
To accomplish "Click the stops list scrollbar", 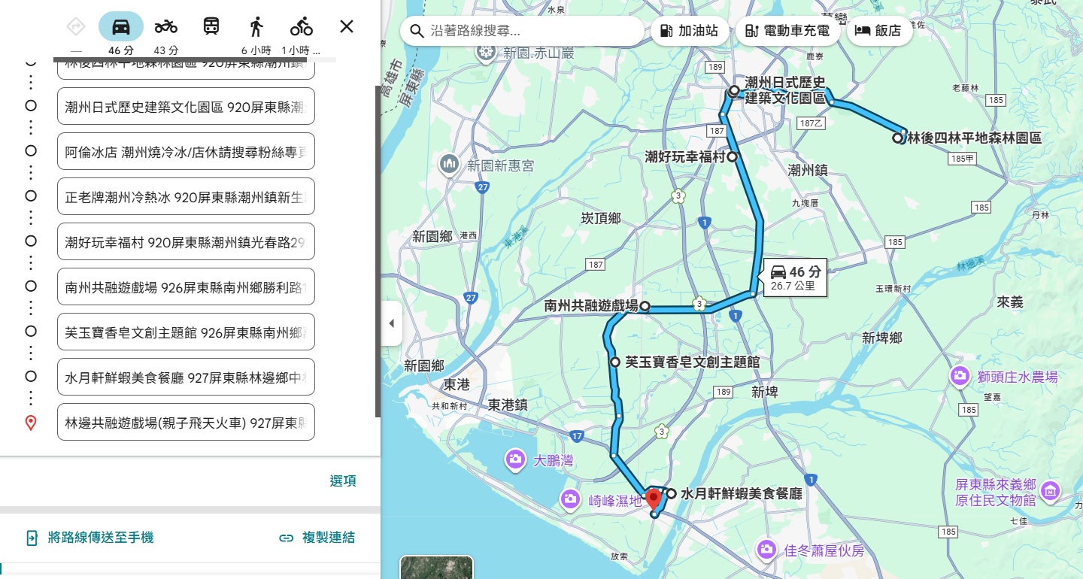I will [x=378, y=252].
